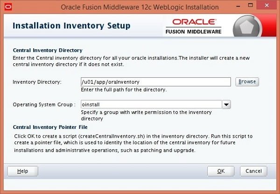The width and height of the screenshot is (280, 194).
Task: Close the installer with the red X
Action: pyautogui.click(x=267, y=5)
